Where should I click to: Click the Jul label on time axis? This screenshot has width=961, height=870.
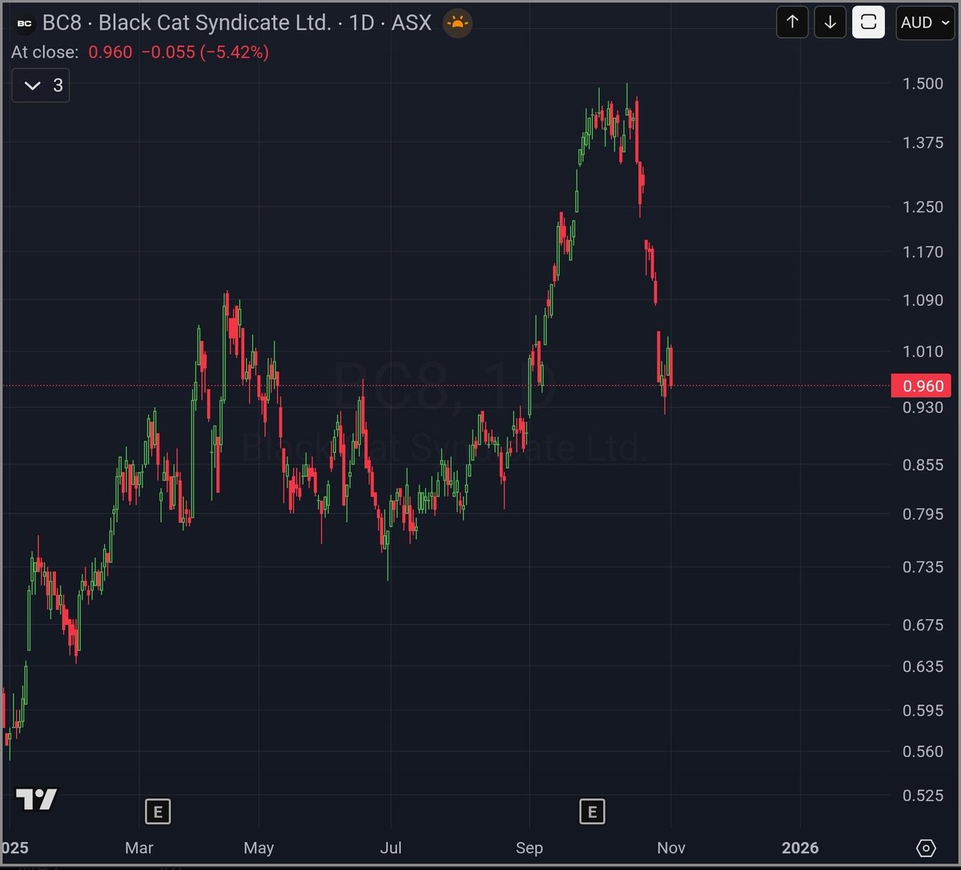[x=391, y=848]
